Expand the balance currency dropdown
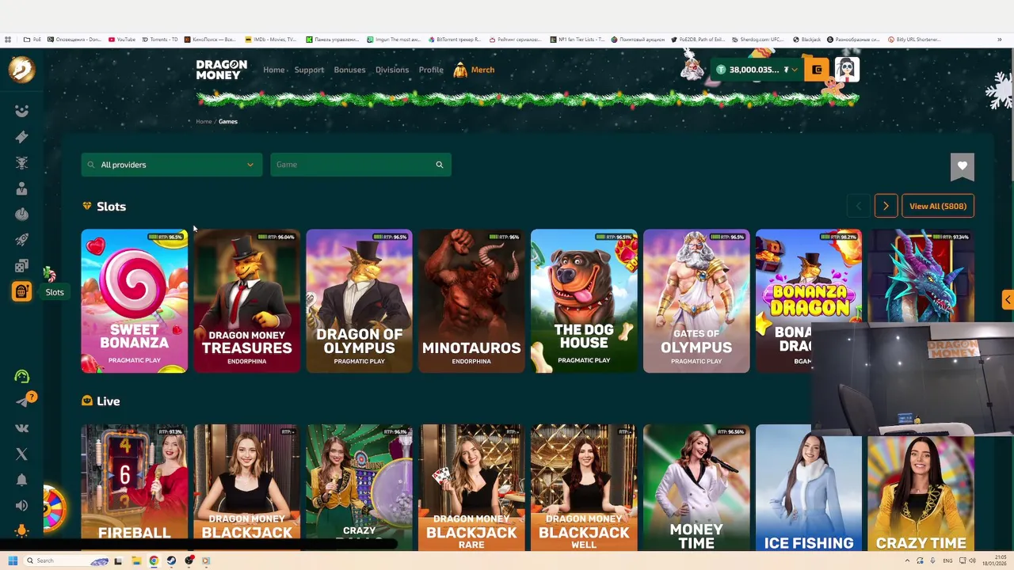 pos(794,70)
